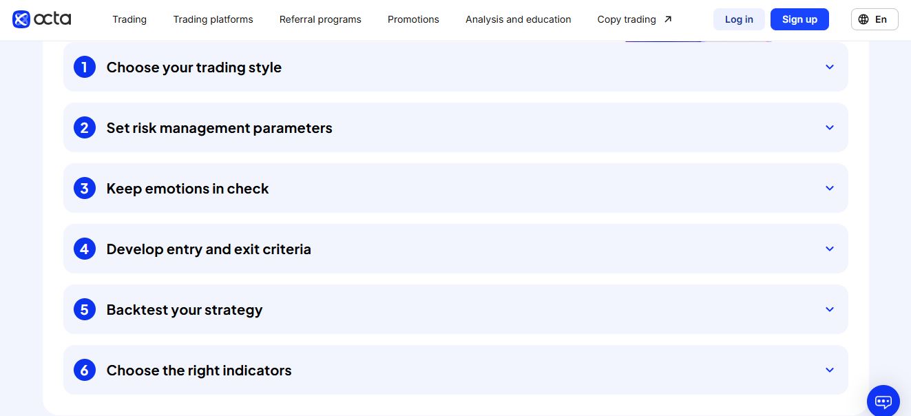
Task: Open the Trading menu
Action: [129, 19]
